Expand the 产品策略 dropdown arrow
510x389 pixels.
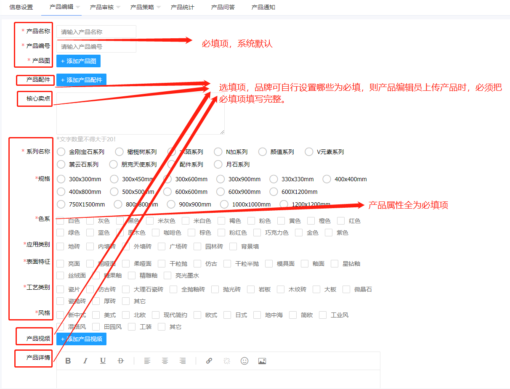tap(159, 8)
